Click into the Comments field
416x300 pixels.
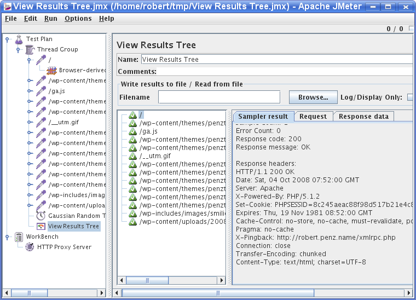[285, 72]
